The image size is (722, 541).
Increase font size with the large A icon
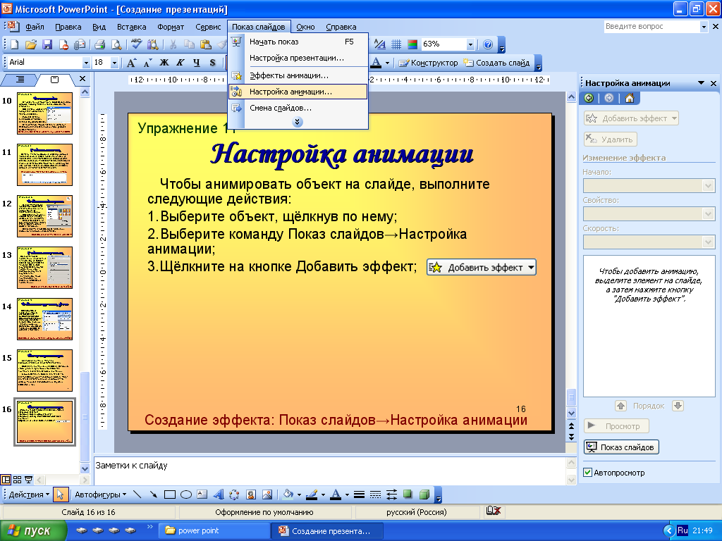[x=132, y=63]
